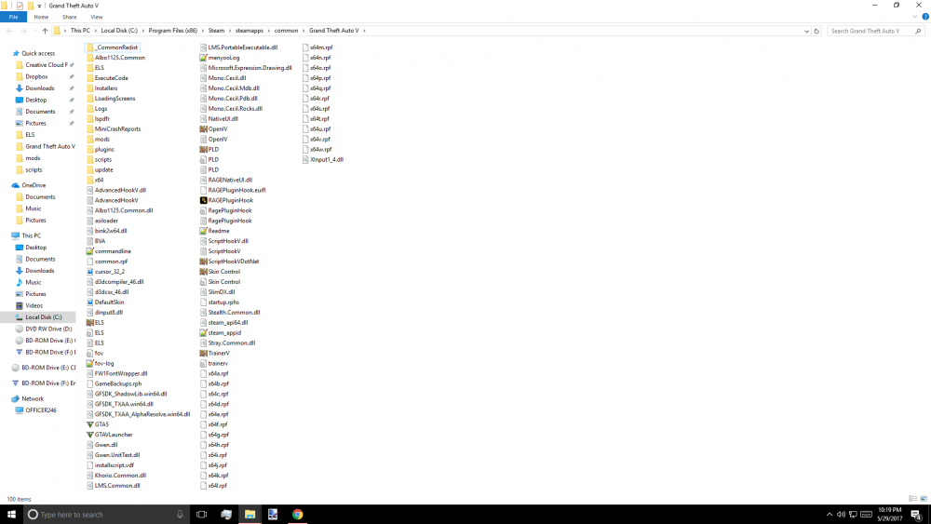
Task: Switch to Large icons view in the status bar
Action: [x=924, y=499]
